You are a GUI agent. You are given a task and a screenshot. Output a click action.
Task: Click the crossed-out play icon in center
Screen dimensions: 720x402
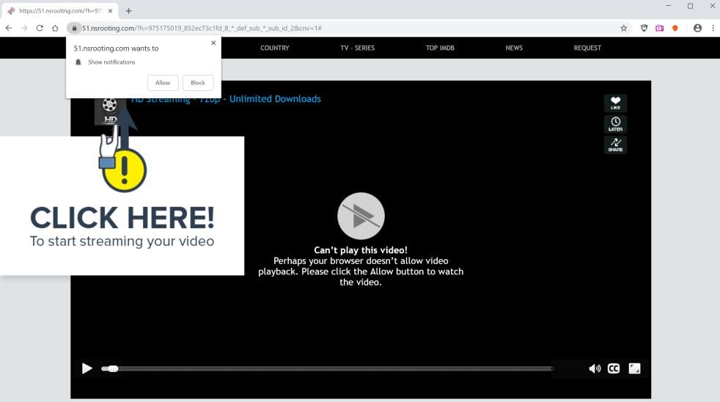(361, 216)
